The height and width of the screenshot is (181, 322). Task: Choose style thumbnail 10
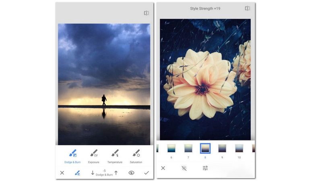pos(239,148)
